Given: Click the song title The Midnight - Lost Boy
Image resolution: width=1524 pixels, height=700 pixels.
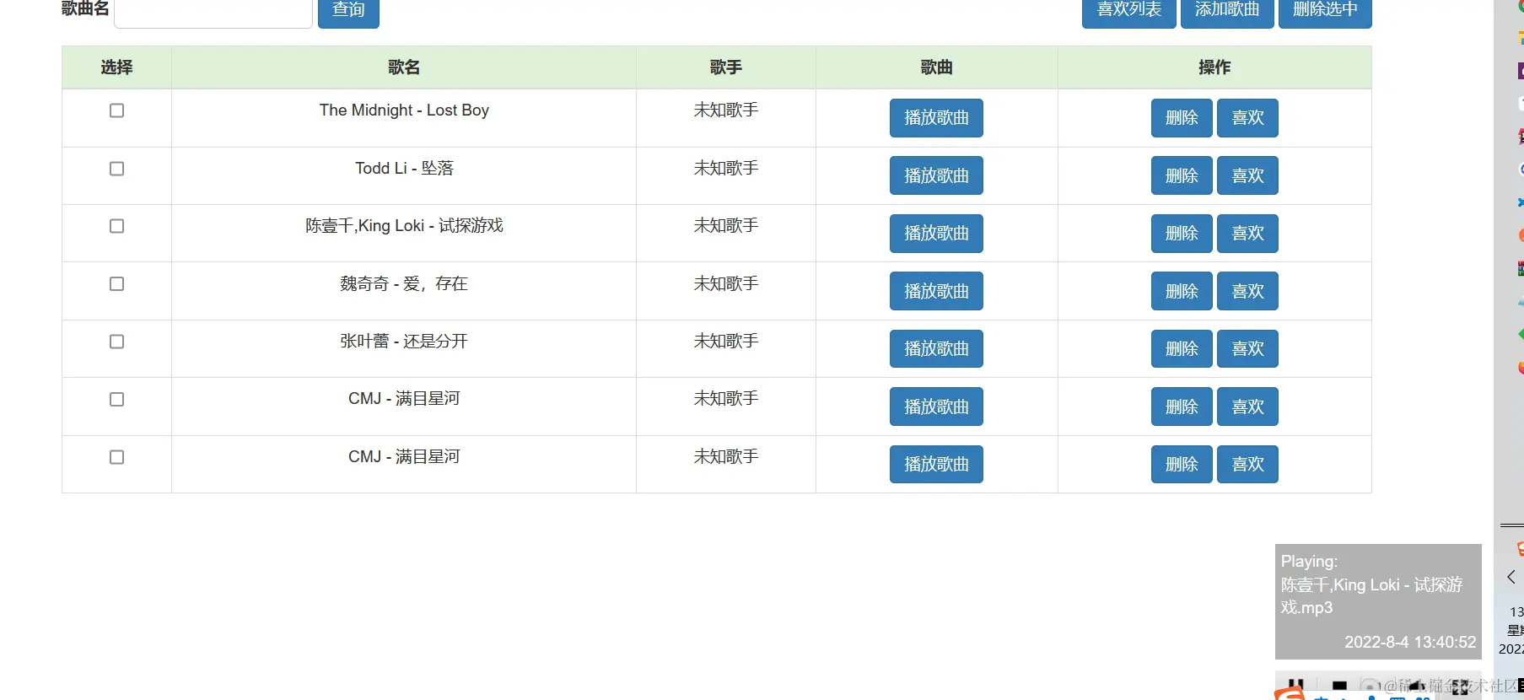Looking at the screenshot, I should 404,110.
